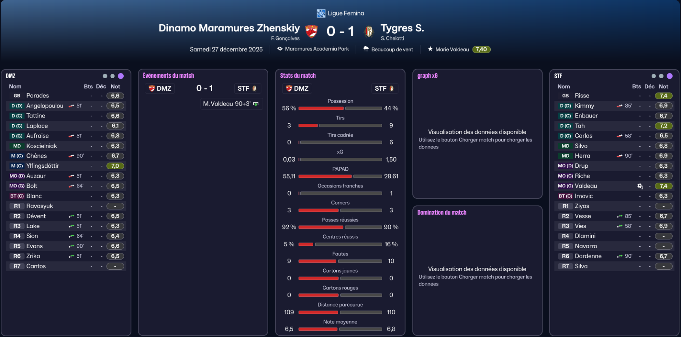Screen dimensions: 681x337
Task: Click Ylfingsdóttir's 7,0 rating badge
Action: pyautogui.click(x=115, y=166)
